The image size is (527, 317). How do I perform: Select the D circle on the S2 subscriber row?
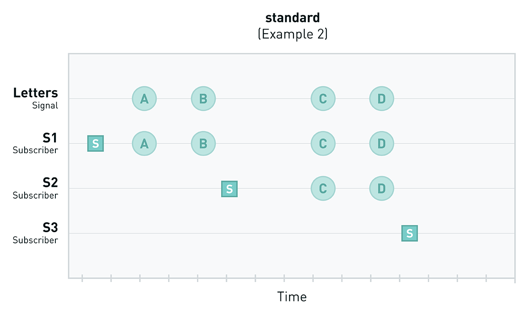tap(381, 188)
